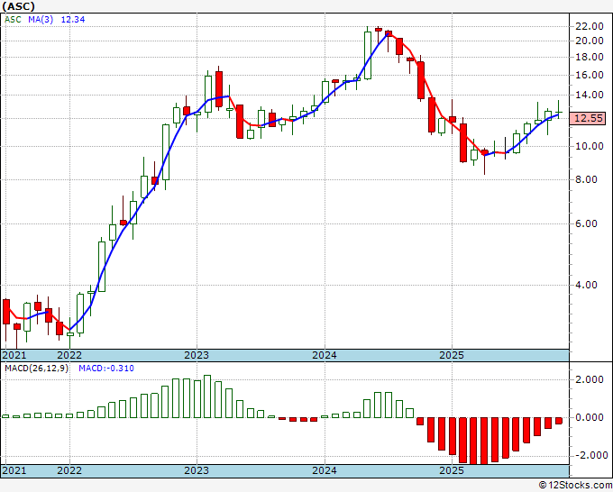613x492 pixels.
Task: Click the 16.00 price axis label
Action: 590,75
